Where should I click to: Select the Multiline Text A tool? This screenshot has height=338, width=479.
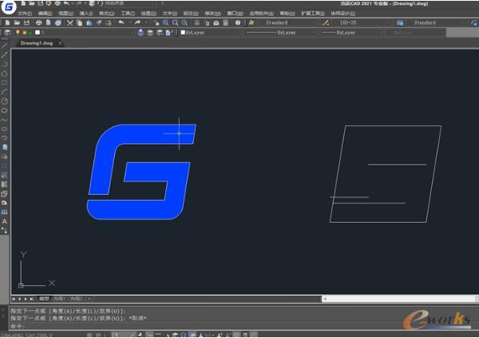4,221
